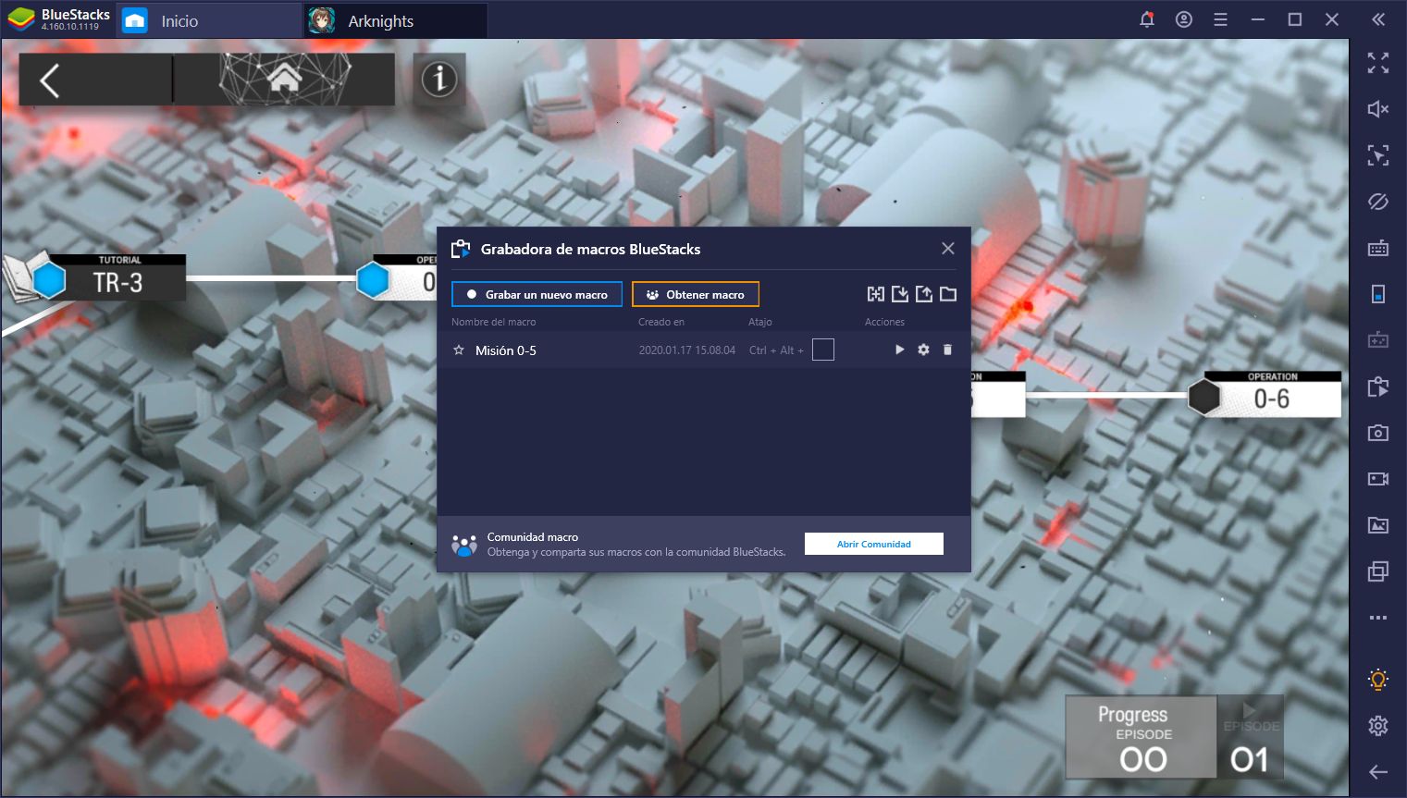Open more options three dots

tap(1378, 618)
